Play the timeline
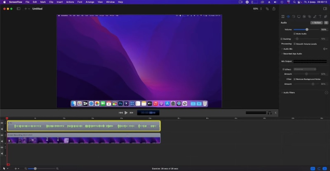This screenshot has width=330, height=171. 126,113
